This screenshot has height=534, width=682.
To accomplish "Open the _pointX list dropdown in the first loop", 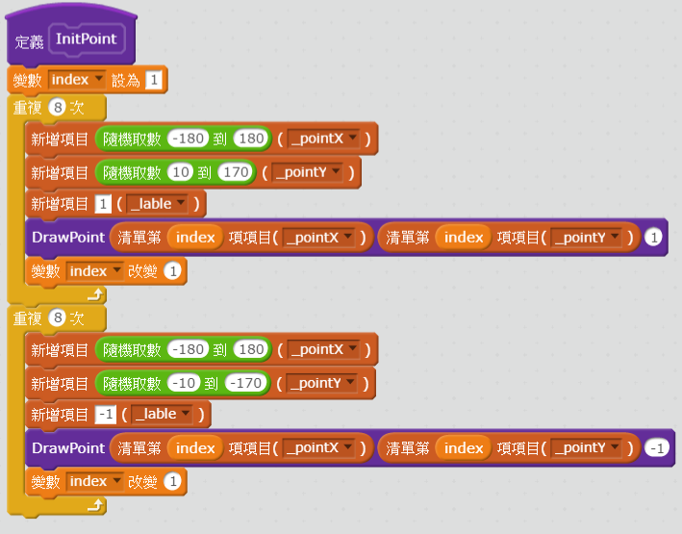I will [323, 139].
